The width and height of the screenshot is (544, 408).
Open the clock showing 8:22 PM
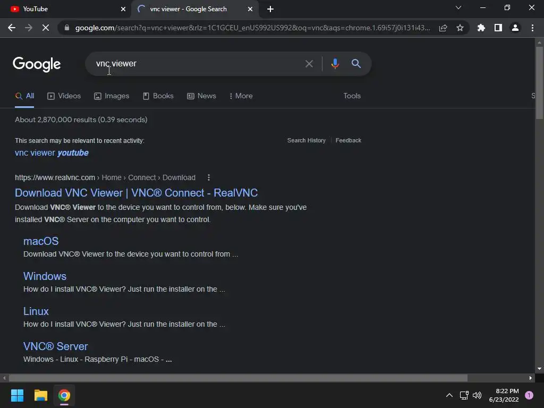(x=504, y=395)
